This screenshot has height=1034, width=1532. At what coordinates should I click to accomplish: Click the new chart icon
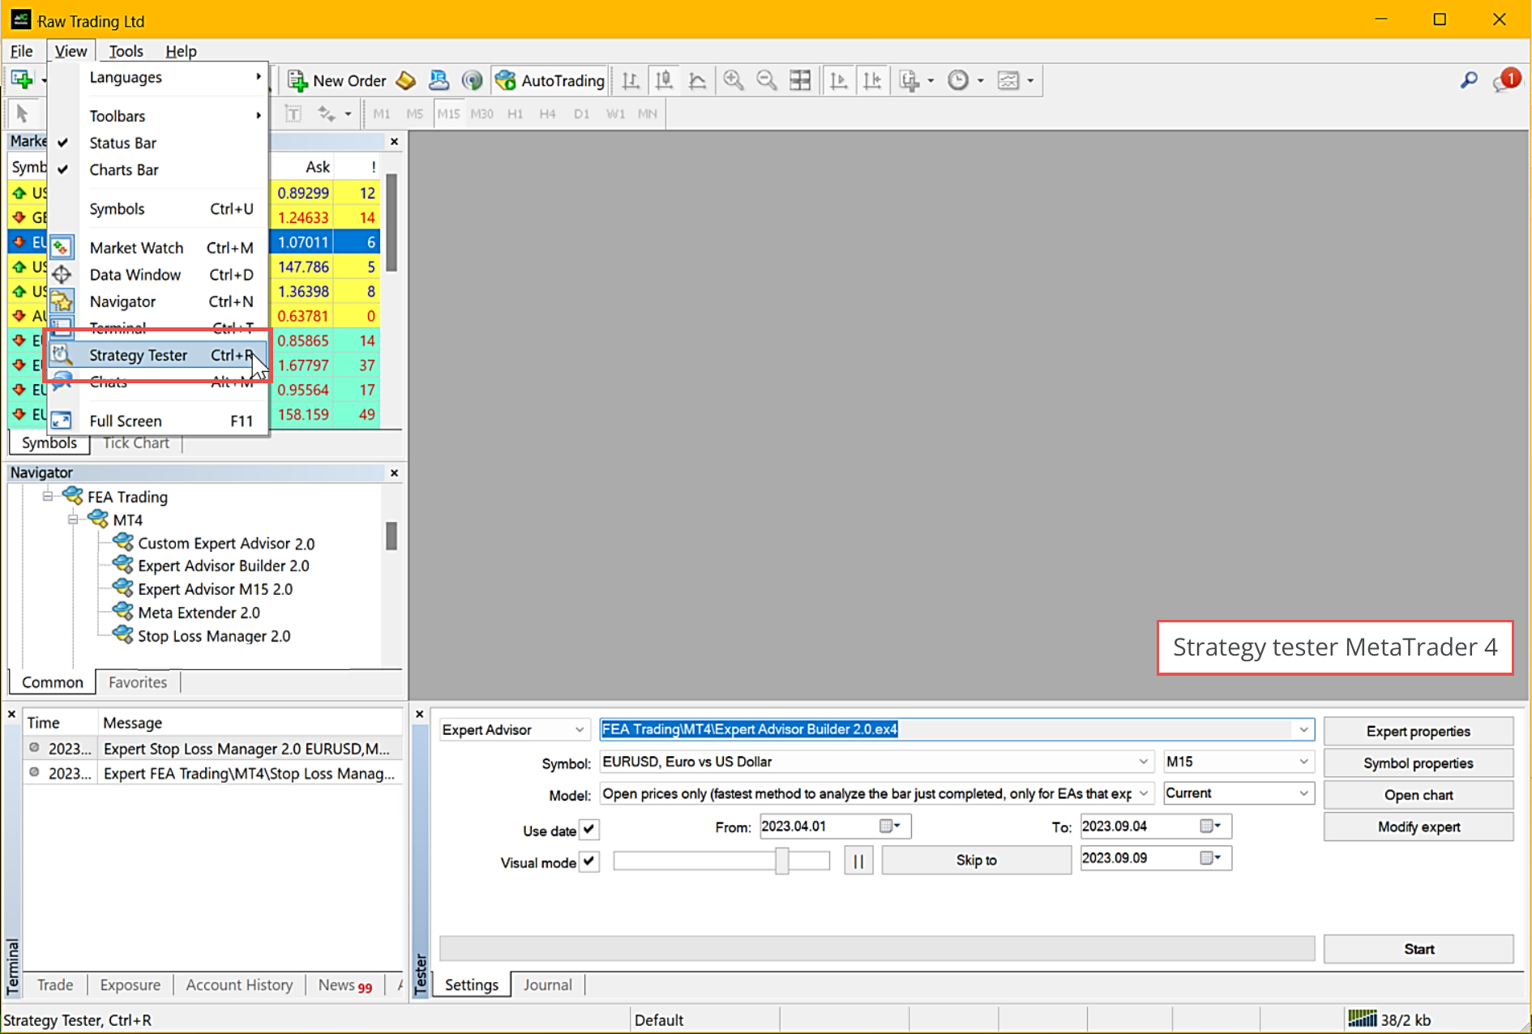coord(22,80)
